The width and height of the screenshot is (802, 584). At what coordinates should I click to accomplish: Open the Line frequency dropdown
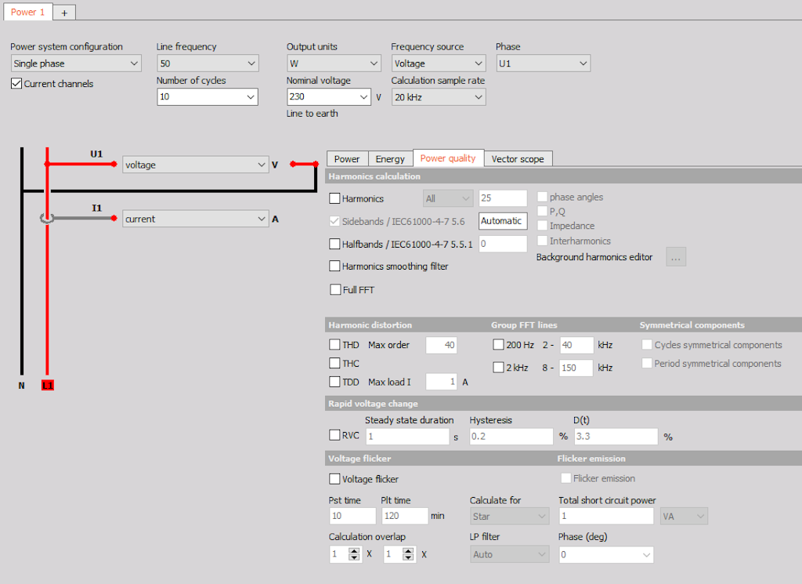coord(207,63)
